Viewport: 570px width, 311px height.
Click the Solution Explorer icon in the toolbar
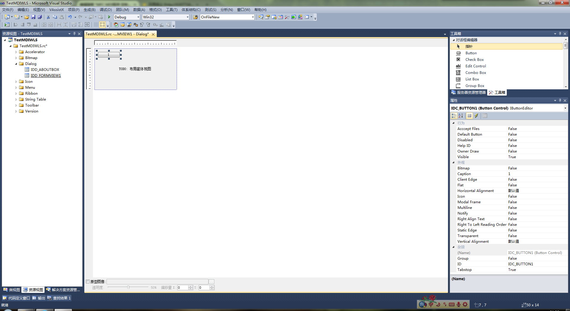[x=261, y=17]
